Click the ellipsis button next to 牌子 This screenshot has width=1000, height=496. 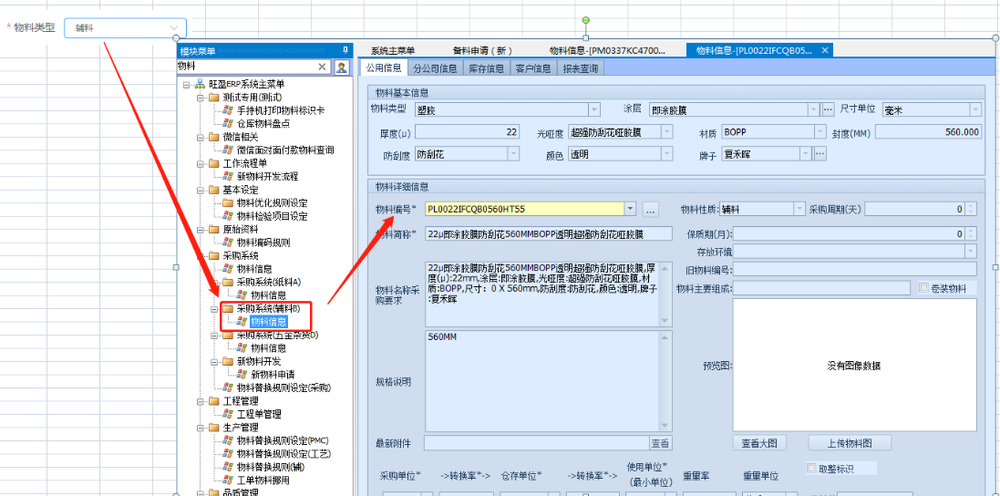pyautogui.click(x=820, y=154)
